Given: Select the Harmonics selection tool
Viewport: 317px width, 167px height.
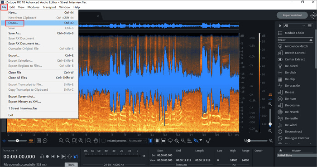Looking at the screenshot, I should (x=189, y=140).
